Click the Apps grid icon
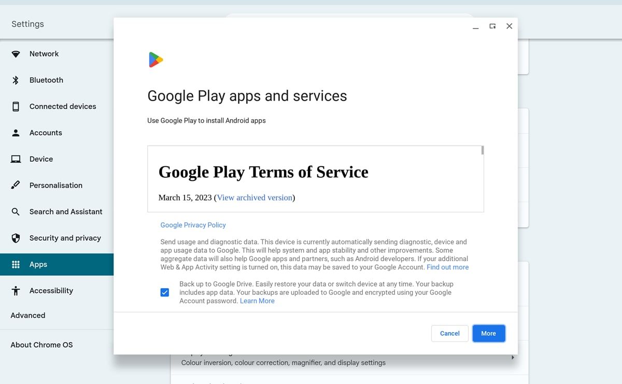Viewport: 622px width, 384px height. tap(16, 264)
